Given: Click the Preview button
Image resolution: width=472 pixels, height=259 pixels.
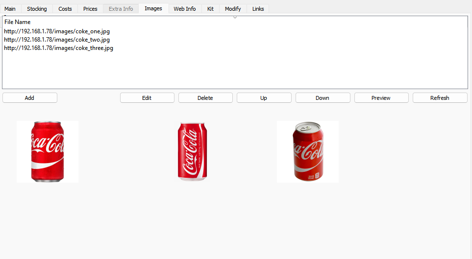Looking at the screenshot, I should click(381, 98).
